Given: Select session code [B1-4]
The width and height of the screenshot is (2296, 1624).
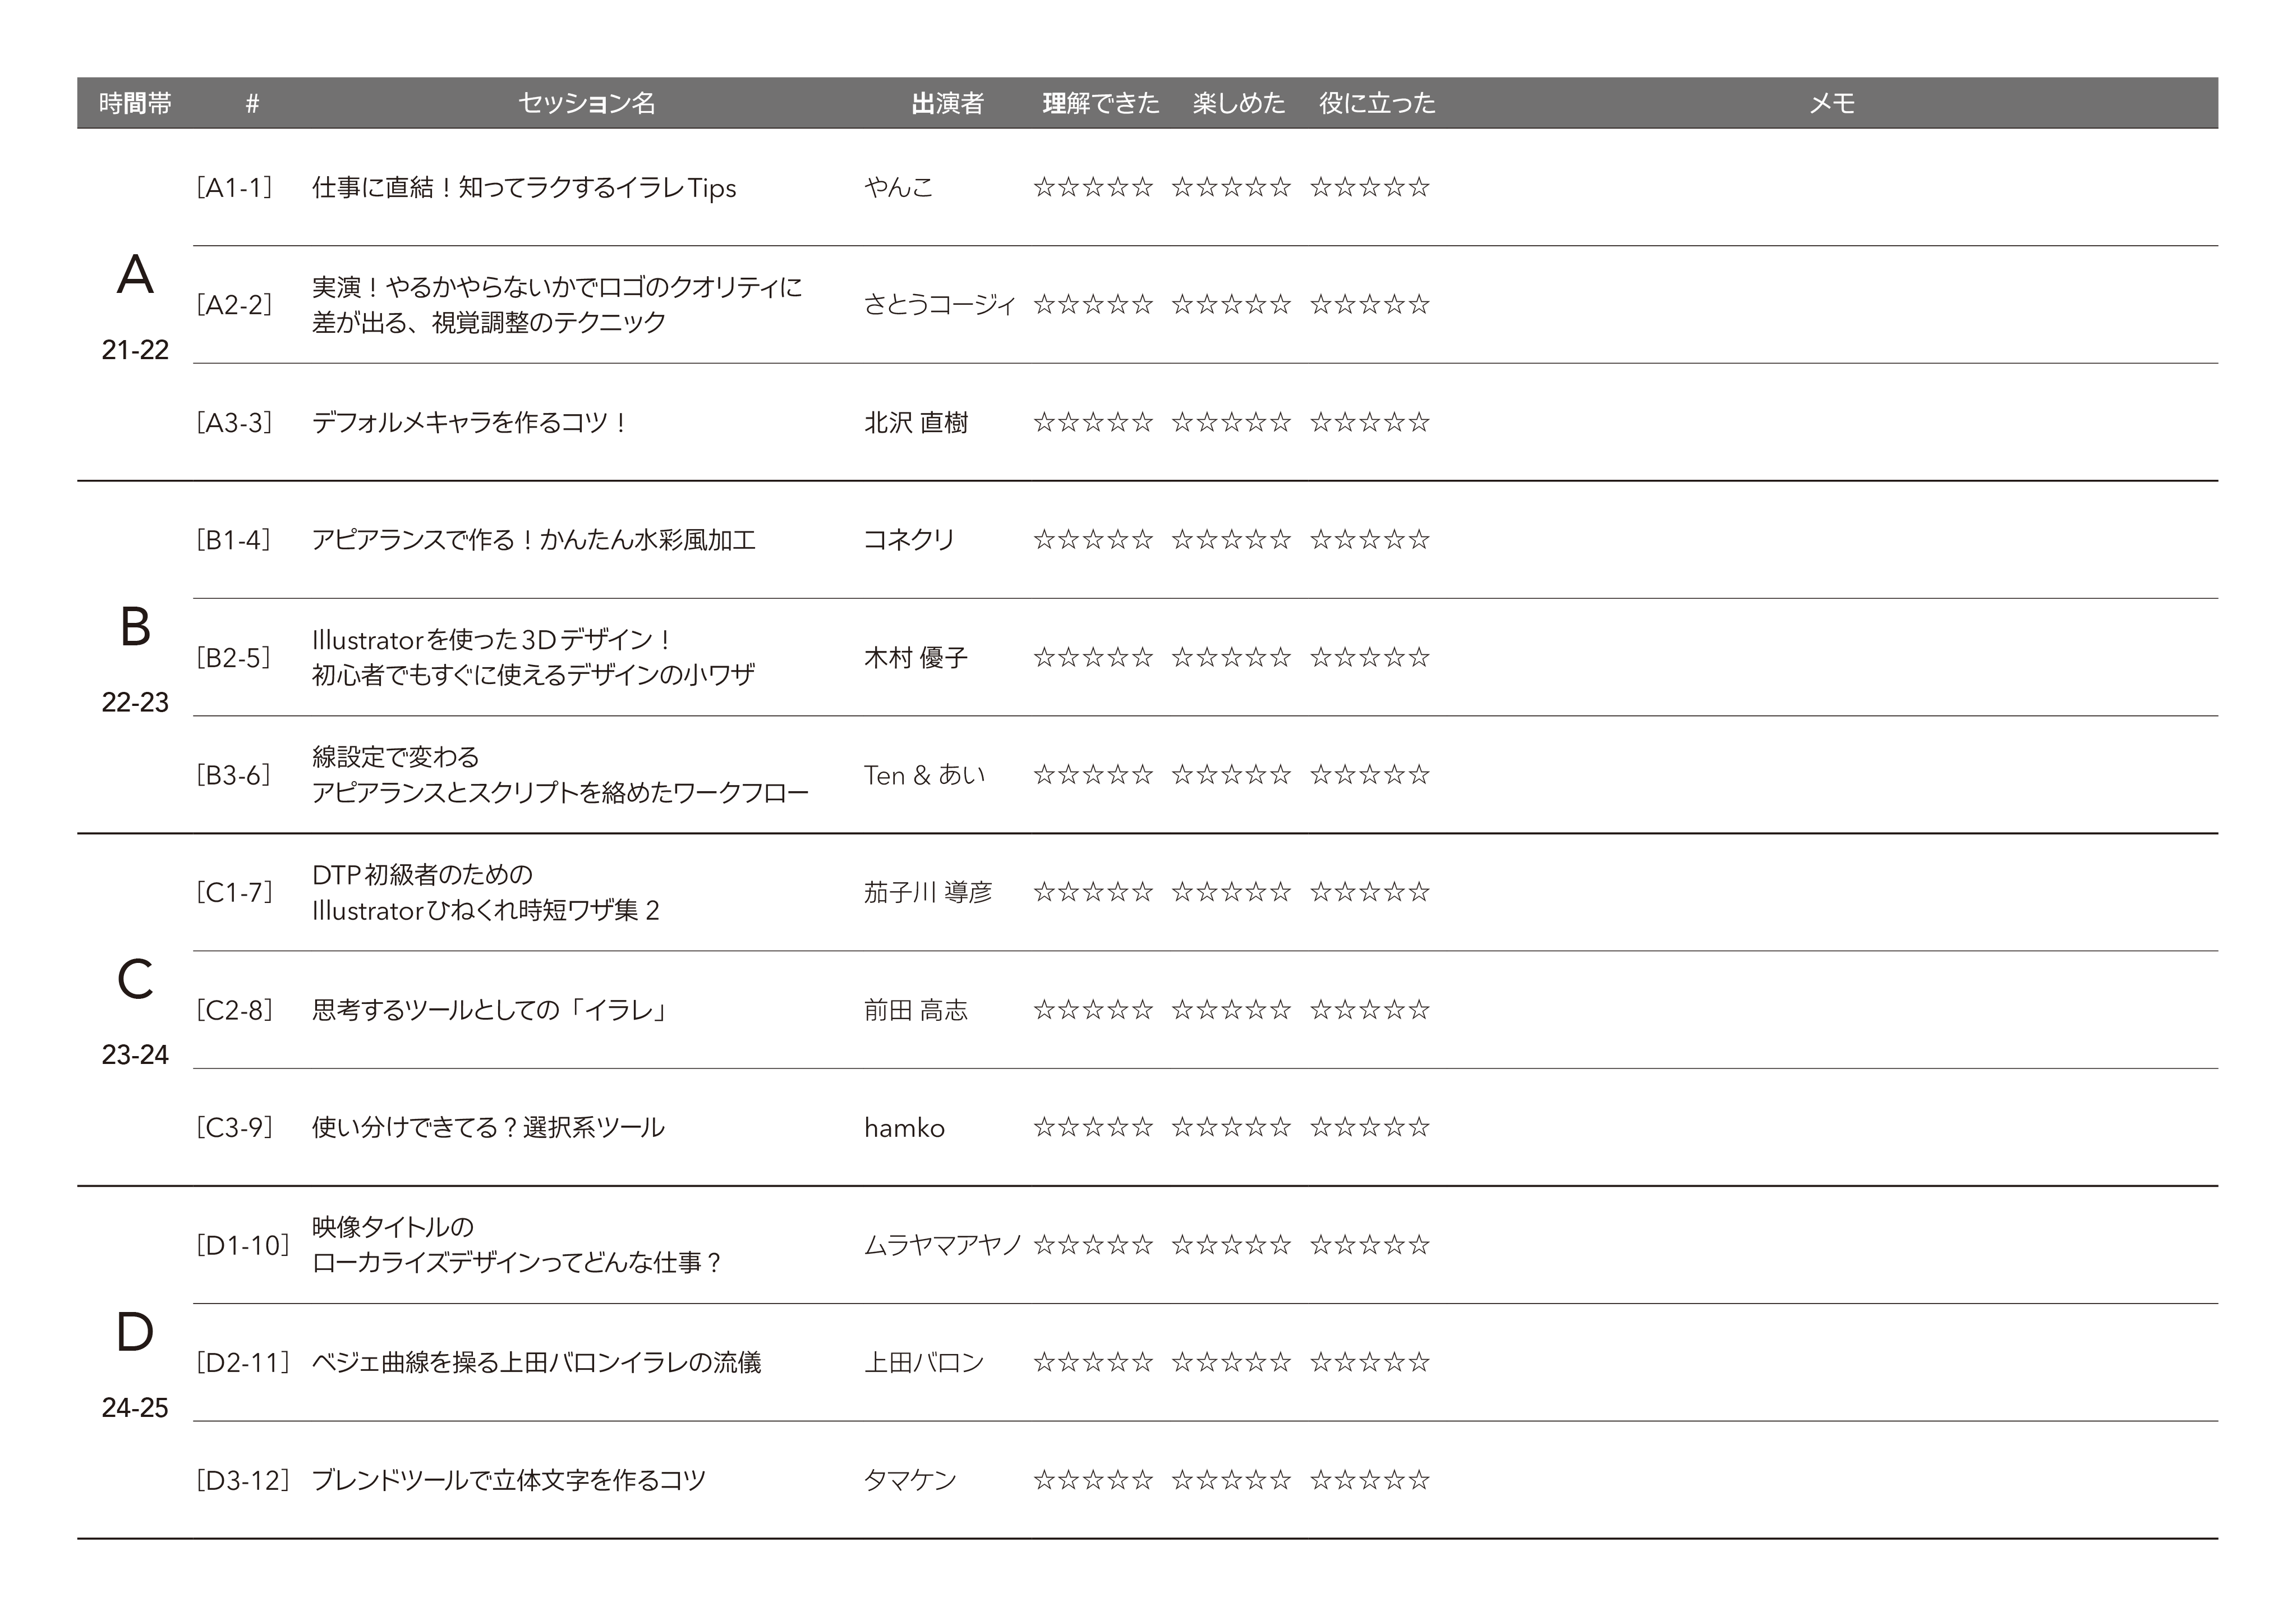Looking at the screenshot, I should (x=233, y=539).
